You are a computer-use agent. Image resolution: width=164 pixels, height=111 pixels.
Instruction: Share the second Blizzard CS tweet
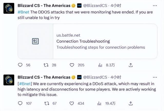pos(130,104)
